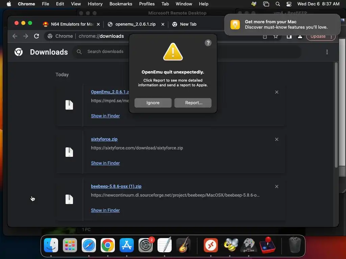Click the sixtyforce zip file icon
The image size is (346, 259).
[69, 152]
